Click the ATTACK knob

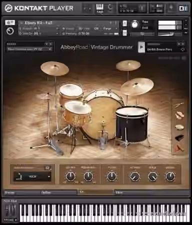(x=134, y=176)
